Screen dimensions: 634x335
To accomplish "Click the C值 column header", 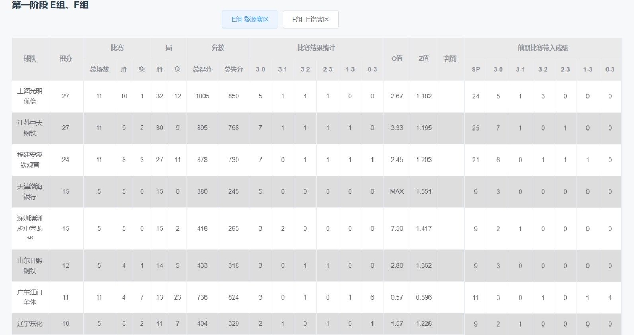I will [397, 59].
